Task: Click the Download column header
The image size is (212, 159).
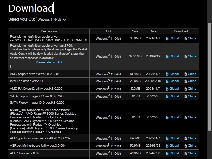Action: [181, 31]
